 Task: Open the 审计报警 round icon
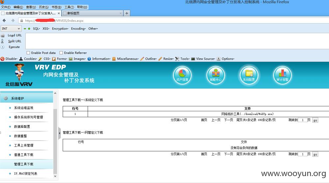283,75
